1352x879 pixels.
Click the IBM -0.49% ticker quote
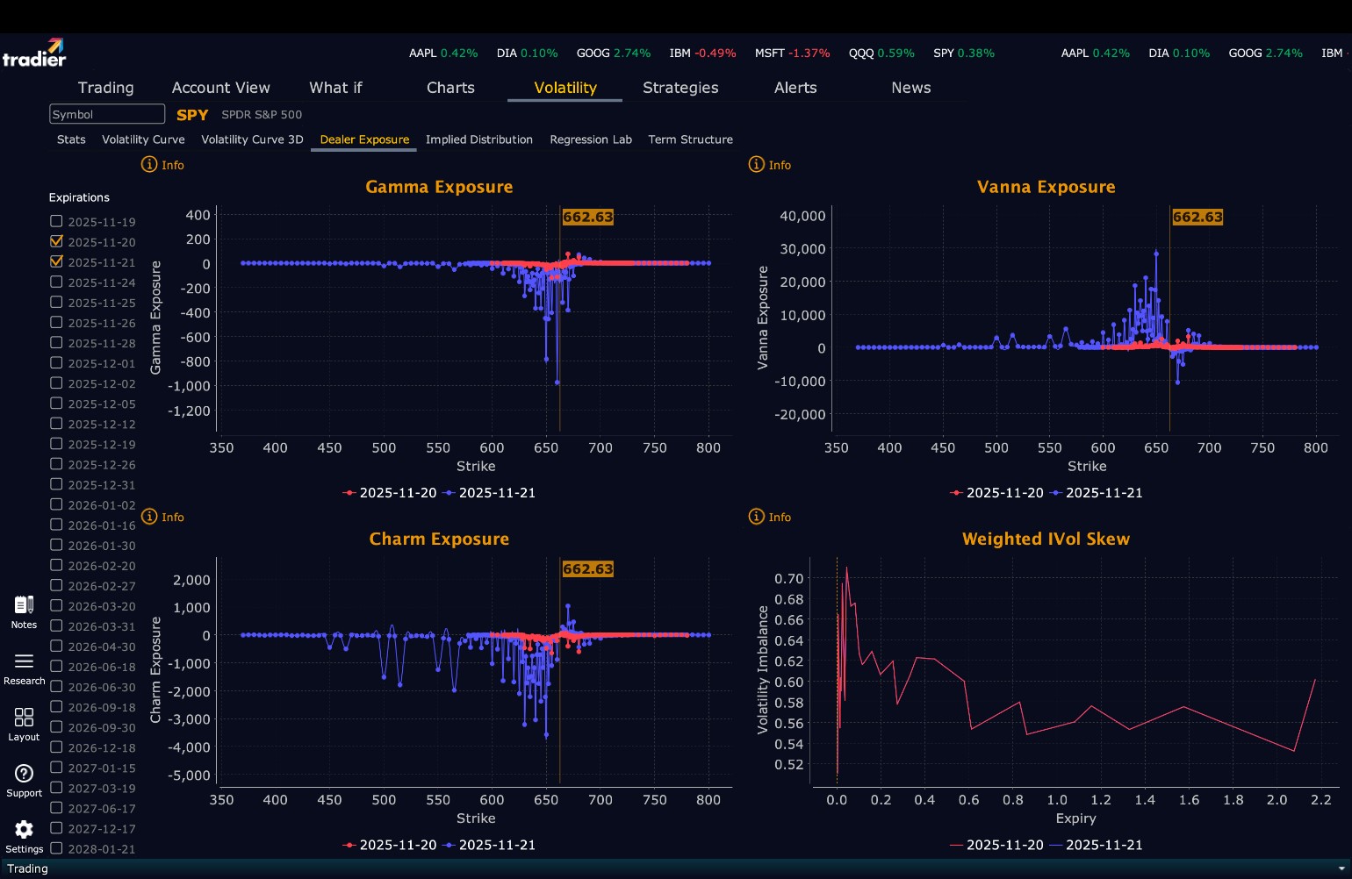(702, 54)
